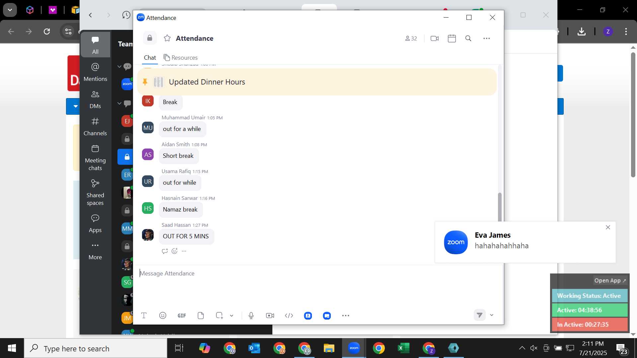Image resolution: width=637 pixels, height=358 pixels.
Task: Click the Windows Start button
Action: coord(12,348)
